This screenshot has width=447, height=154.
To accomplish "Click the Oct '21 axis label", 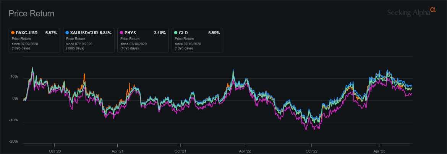I will point(180,151).
